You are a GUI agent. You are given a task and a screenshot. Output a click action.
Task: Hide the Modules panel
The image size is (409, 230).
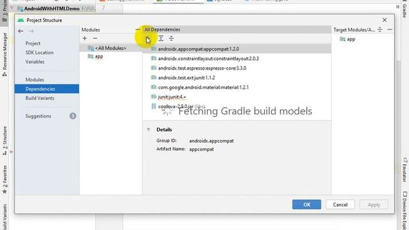137,29
